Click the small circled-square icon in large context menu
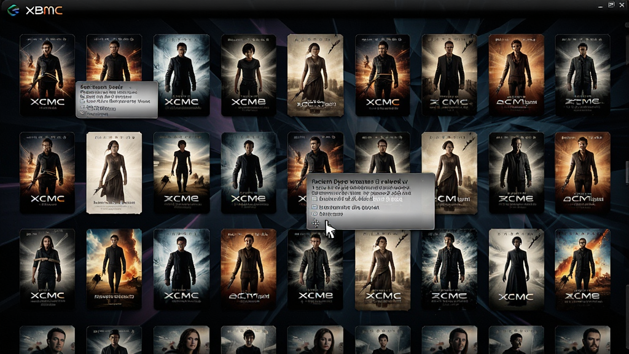The image size is (629, 354). 315,214
